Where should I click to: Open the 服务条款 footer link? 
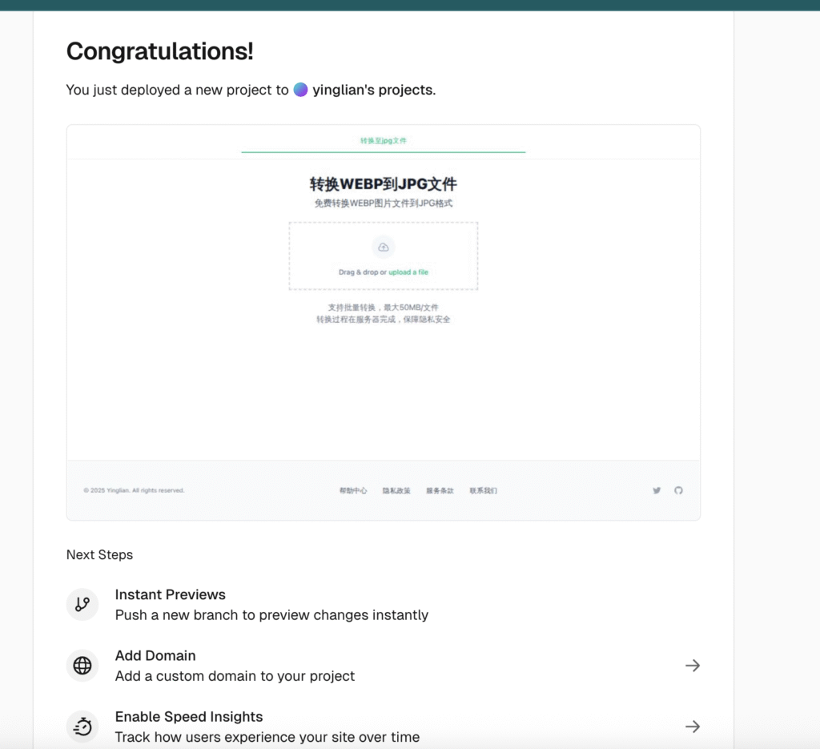pos(440,490)
